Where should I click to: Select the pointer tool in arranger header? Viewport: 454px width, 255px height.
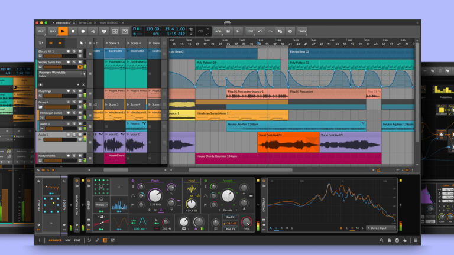point(82,43)
